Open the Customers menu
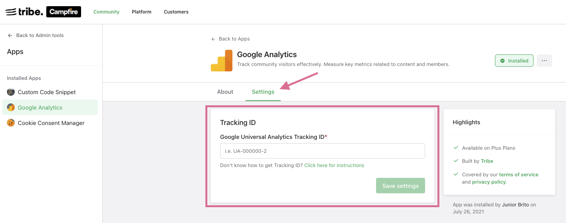 point(176,12)
